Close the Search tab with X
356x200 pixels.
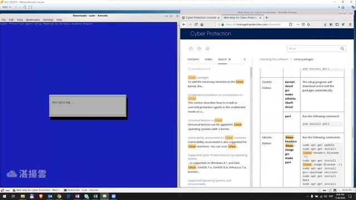coord(230,59)
